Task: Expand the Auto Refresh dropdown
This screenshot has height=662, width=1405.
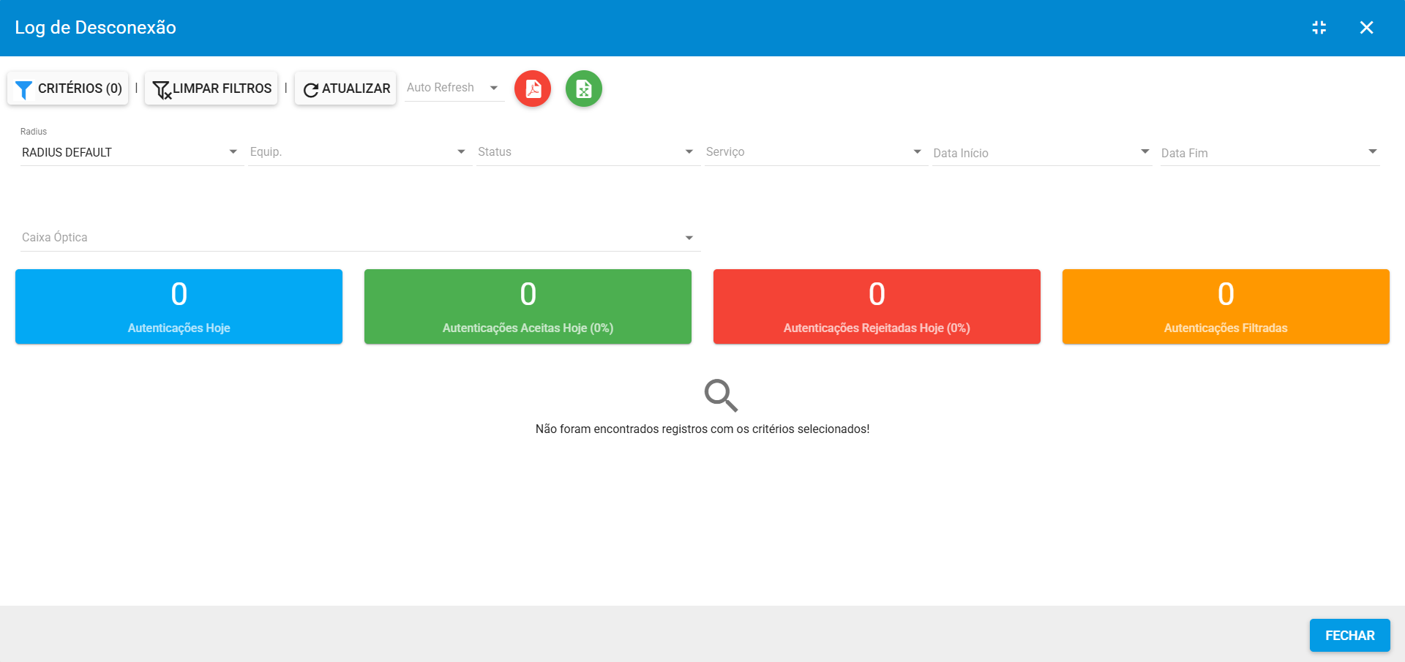Action: (x=454, y=88)
